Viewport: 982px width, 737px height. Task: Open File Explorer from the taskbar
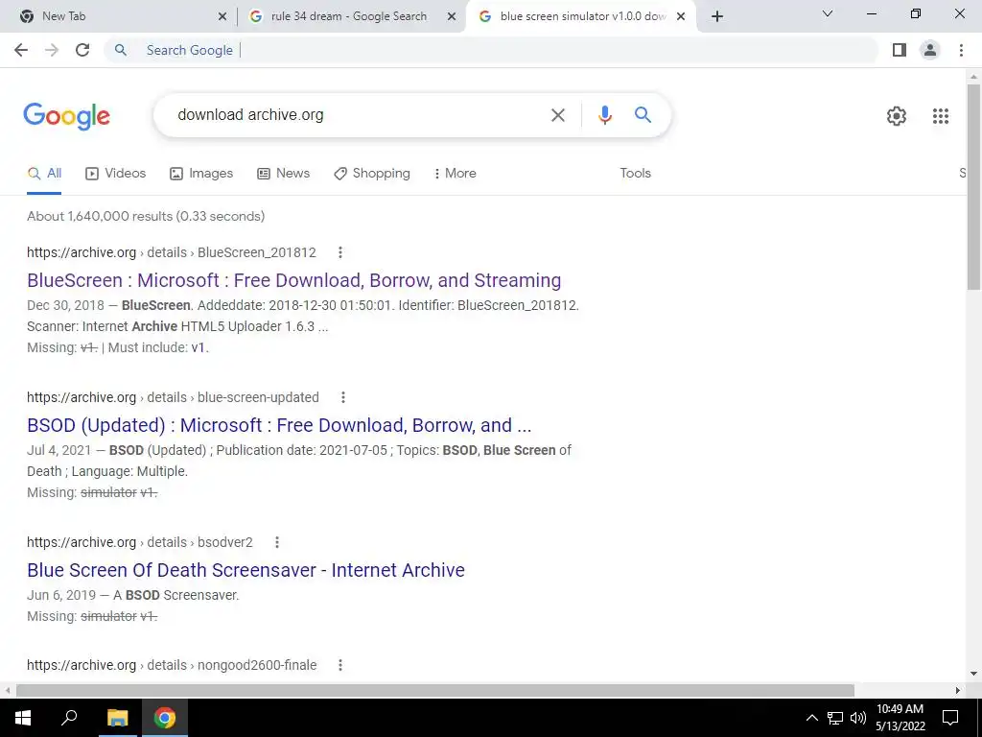coord(117,718)
